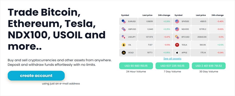Viewport: 235px width, 96px height.
Task: Click the 24 Hour Volume amount badge
Action: click(136, 66)
